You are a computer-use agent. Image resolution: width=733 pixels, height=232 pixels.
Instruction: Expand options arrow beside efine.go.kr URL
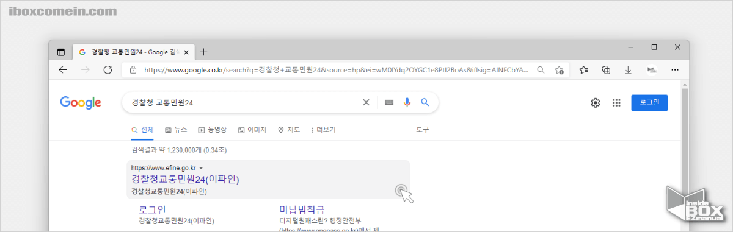point(201,168)
